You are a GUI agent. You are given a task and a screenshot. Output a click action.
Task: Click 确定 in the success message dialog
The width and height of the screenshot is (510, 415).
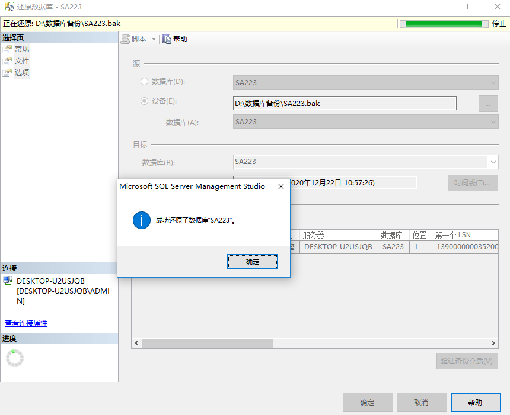[x=253, y=262]
